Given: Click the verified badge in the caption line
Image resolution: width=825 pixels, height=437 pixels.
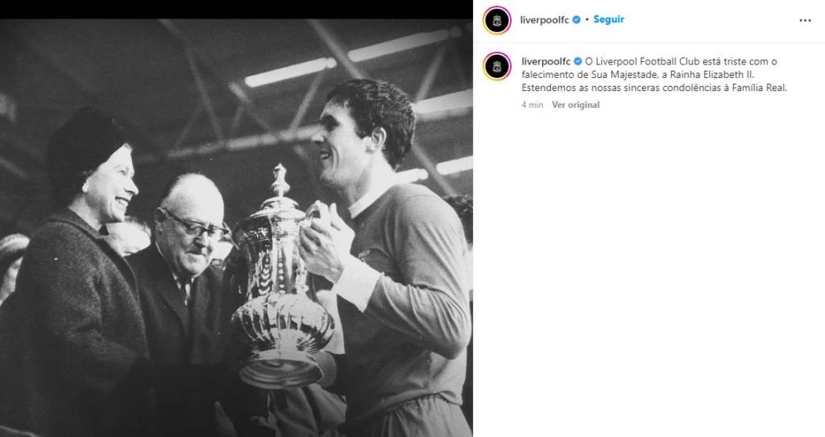Looking at the screenshot, I should pos(578,61).
